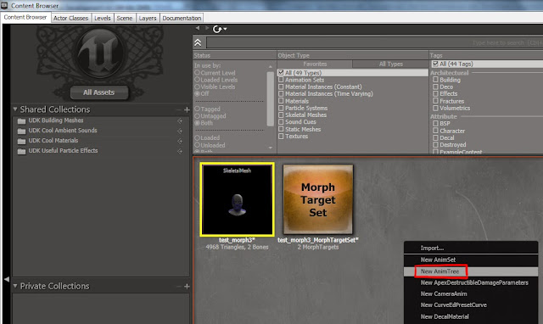This screenshot has height=324, width=543.
Task: Click the All Assets button
Action: pos(98,92)
